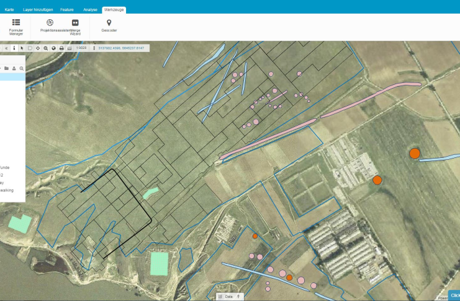Open the Geocoder tool
The width and height of the screenshot is (460, 301).
click(109, 25)
